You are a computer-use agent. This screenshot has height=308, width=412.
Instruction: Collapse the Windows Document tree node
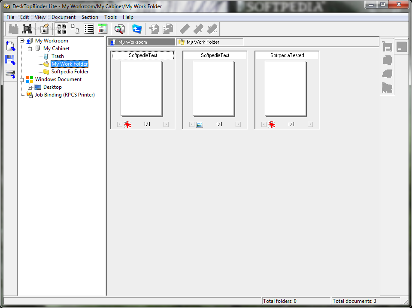click(x=22, y=79)
